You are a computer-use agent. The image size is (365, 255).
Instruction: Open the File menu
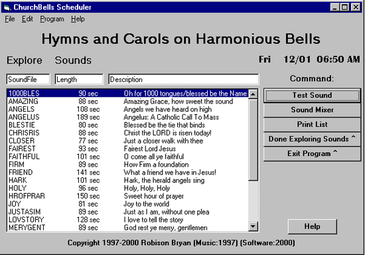click(x=10, y=19)
